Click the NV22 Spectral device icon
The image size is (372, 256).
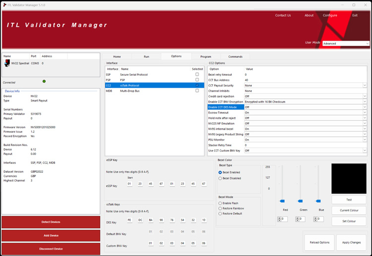click(x=7, y=63)
